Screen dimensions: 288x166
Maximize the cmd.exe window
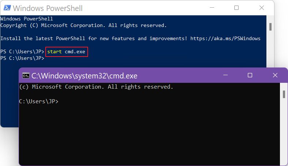[250, 75]
